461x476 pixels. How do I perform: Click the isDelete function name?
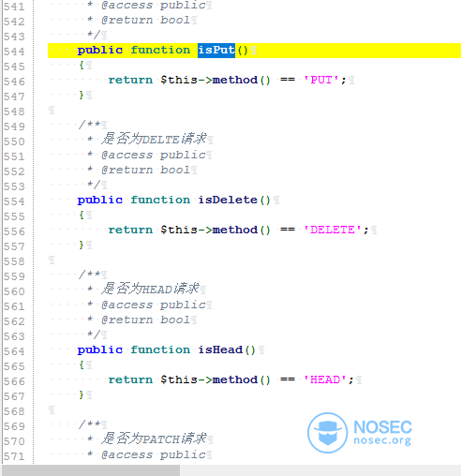[x=228, y=200]
